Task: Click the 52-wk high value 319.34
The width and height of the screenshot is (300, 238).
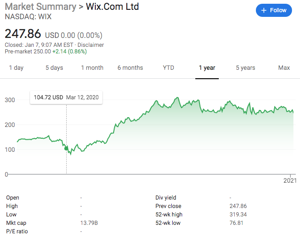Action: [x=238, y=215]
